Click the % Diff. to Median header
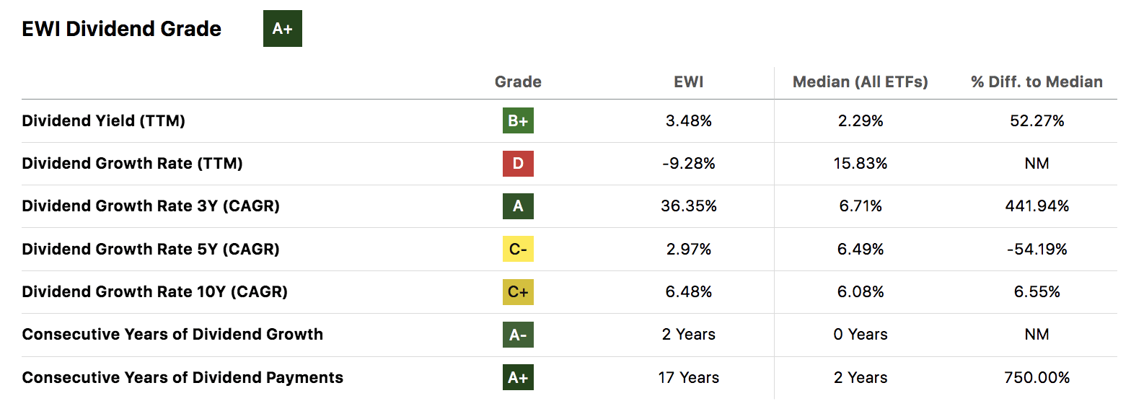This screenshot has width=1131, height=401. pos(1037,82)
